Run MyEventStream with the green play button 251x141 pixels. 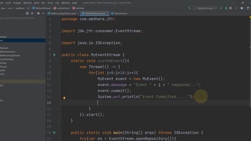tap(221, 8)
